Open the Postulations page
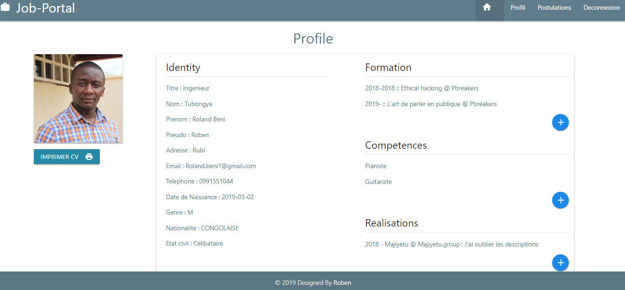This screenshot has width=625, height=290. click(554, 7)
